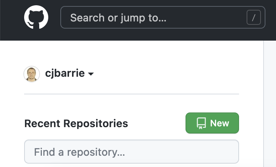
Task: Click the slash shortcut badge in search
Action: tap(253, 17)
